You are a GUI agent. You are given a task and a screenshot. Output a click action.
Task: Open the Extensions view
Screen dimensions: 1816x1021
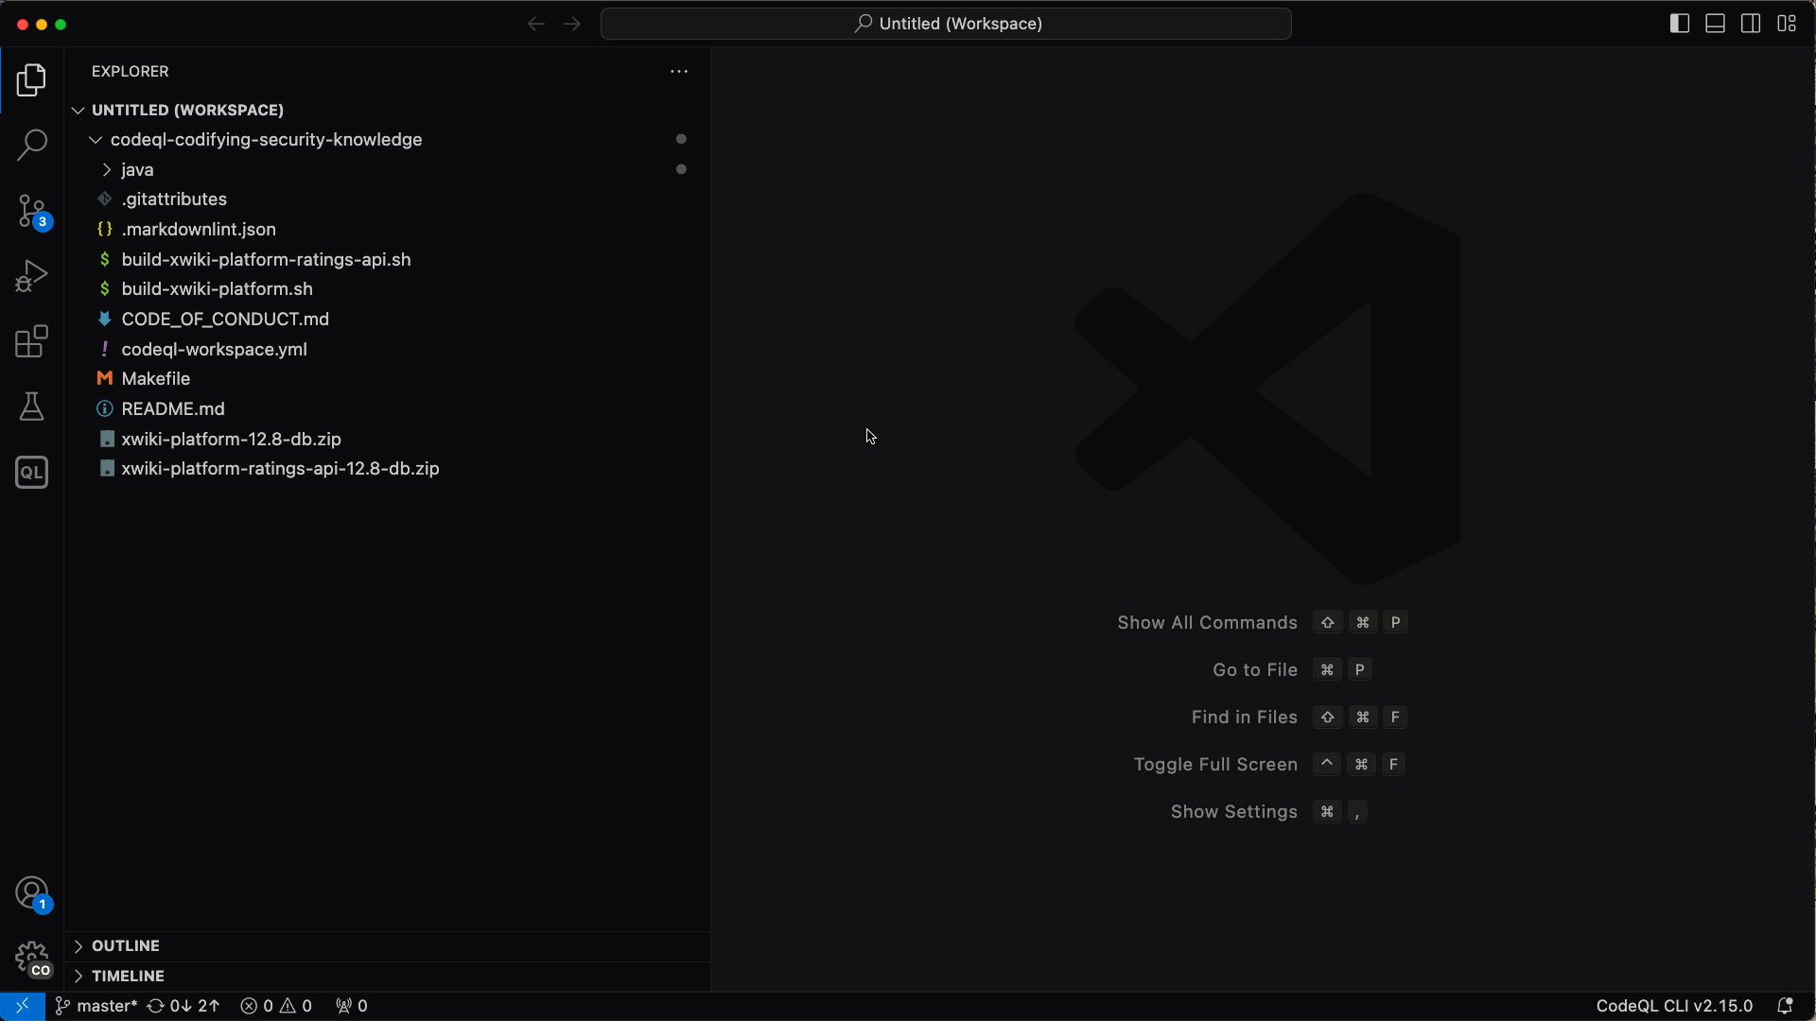31,341
